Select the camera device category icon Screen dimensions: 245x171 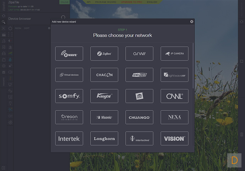click(x=10, y=53)
